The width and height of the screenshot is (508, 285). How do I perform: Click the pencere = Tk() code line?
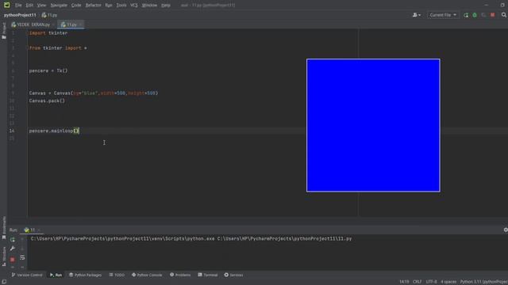pyautogui.click(x=48, y=70)
